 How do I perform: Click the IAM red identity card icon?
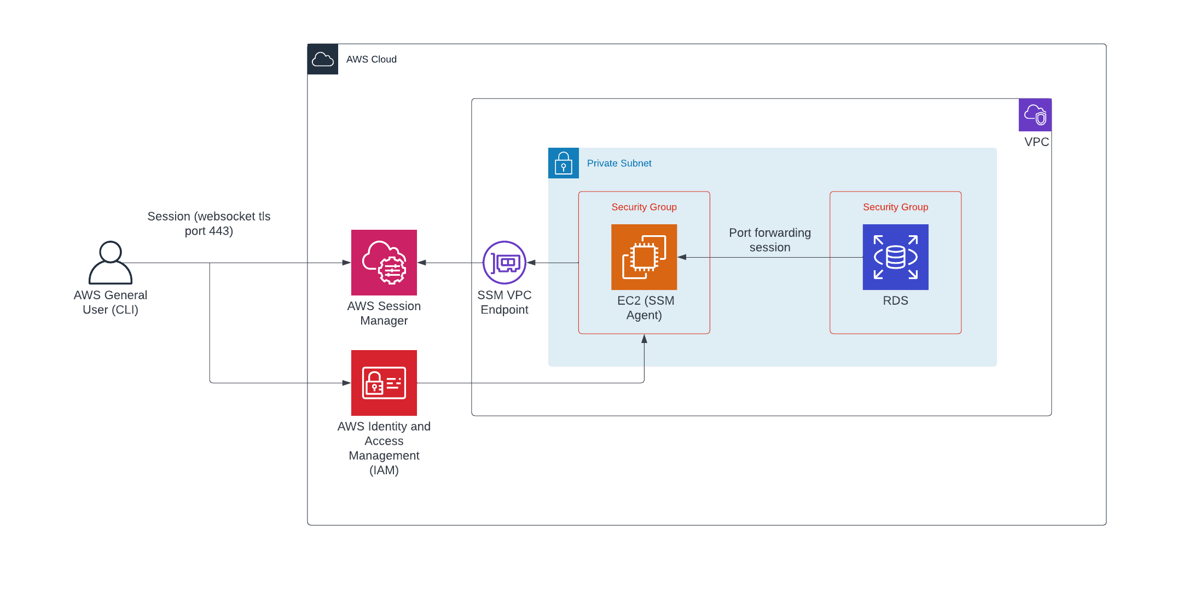[384, 383]
